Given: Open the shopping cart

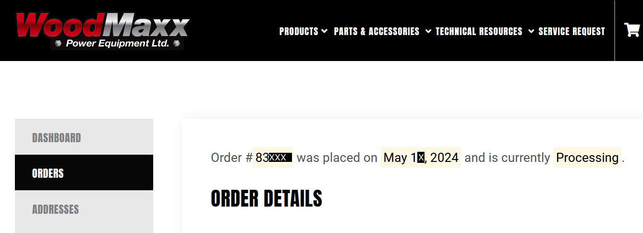Looking at the screenshot, I should [x=631, y=30].
